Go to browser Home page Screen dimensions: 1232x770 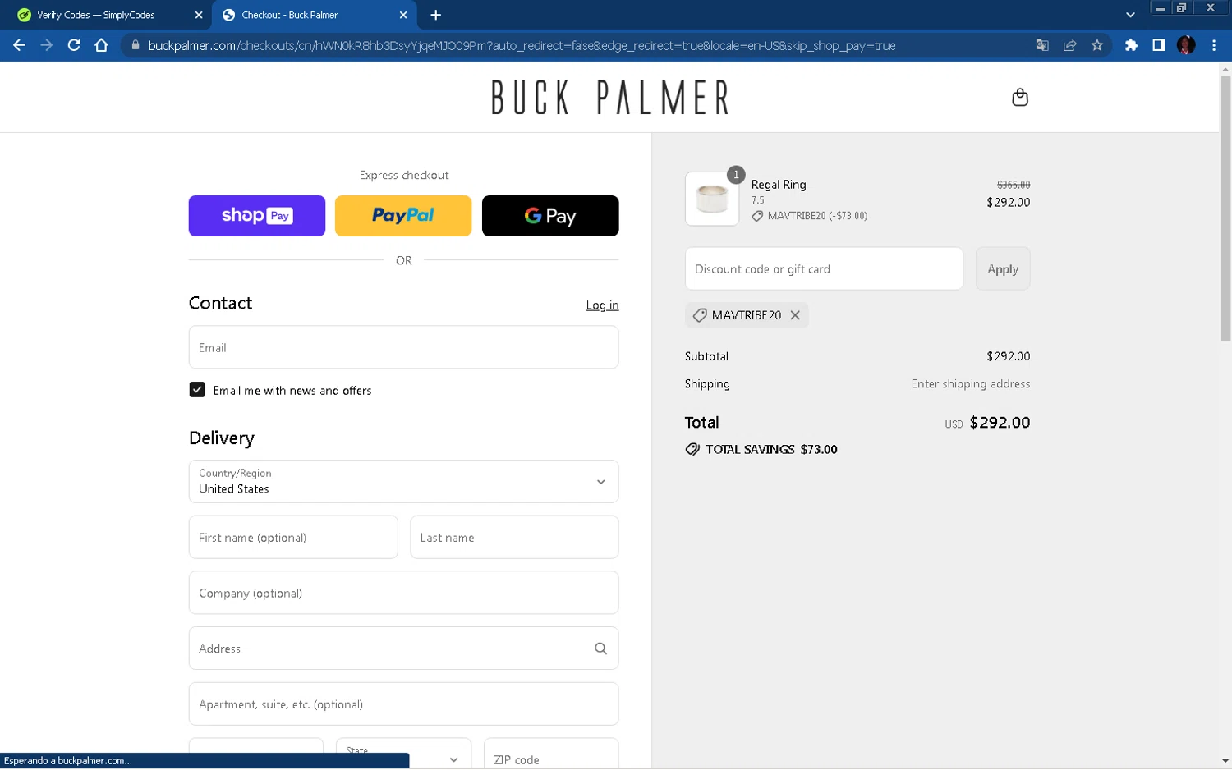click(101, 45)
